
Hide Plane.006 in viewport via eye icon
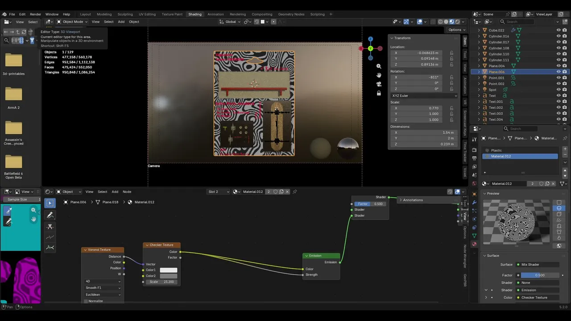coord(559,72)
